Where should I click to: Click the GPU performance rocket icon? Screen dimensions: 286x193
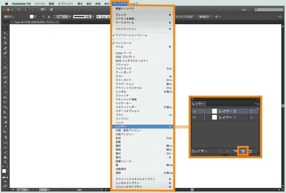tap(51, 9)
